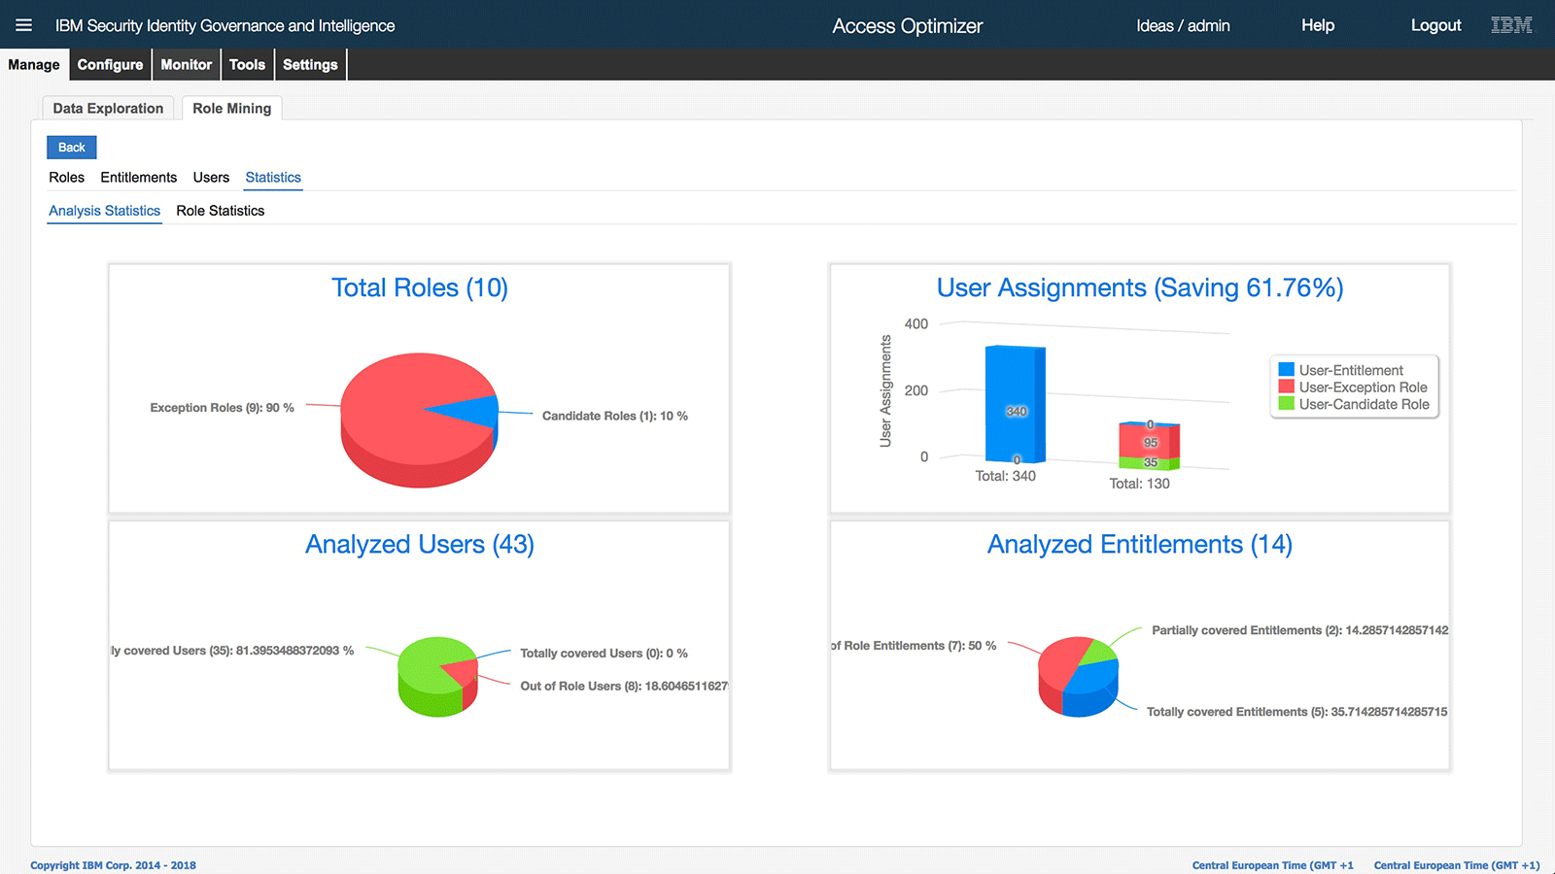Click the Analyzed Entitlements (14) heading
1555x874 pixels.
[x=1140, y=544]
